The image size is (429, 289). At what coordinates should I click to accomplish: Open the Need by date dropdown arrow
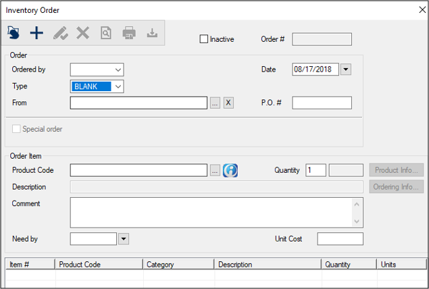tap(123, 238)
